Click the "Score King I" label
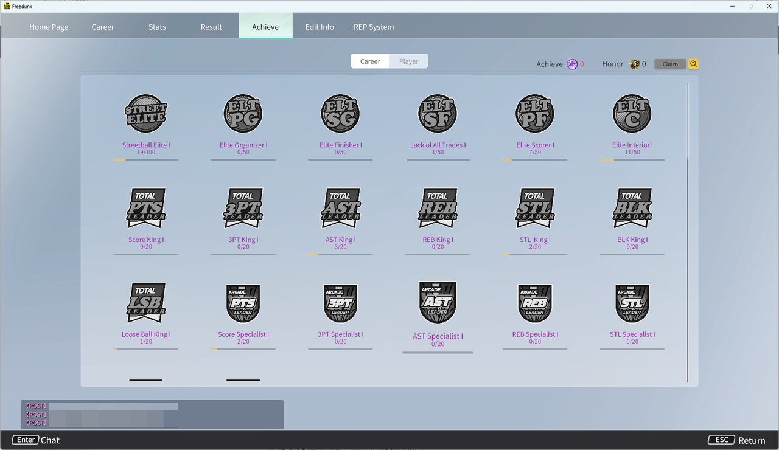The image size is (779, 450). (x=146, y=240)
